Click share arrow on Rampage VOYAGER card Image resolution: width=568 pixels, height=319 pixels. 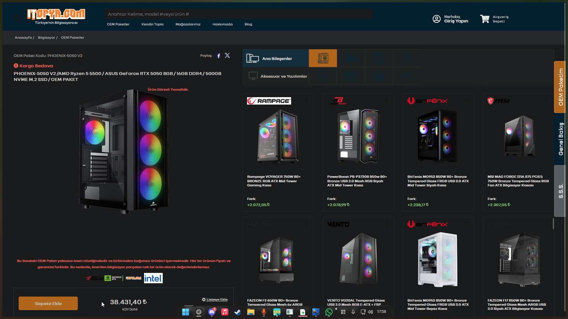[x=306, y=100]
